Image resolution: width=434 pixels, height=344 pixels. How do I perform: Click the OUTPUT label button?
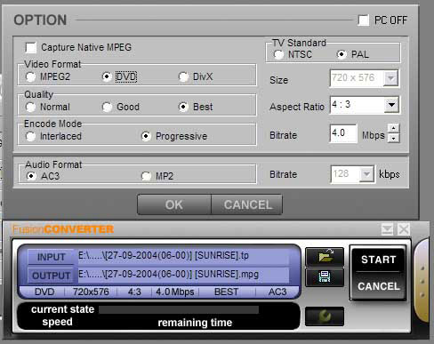point(51,276)
